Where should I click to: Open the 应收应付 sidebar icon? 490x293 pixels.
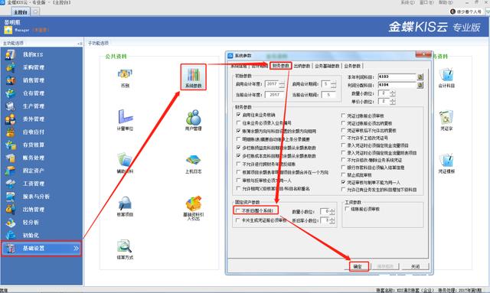[10, 132]
